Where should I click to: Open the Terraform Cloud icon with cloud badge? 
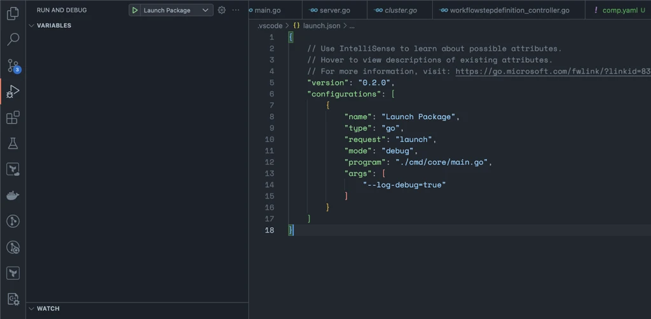[x=13, y=169]
